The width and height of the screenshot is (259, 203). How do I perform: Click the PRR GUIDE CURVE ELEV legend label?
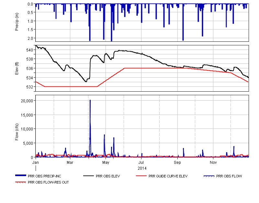[x=168, y=176]
